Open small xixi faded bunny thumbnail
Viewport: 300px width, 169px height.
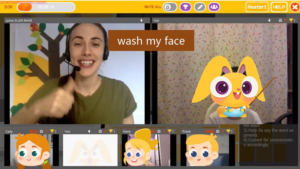[90, 150]
